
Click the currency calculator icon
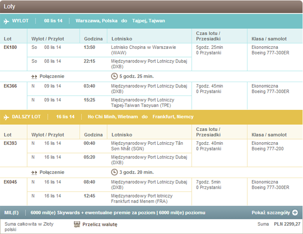click(77, 224)
